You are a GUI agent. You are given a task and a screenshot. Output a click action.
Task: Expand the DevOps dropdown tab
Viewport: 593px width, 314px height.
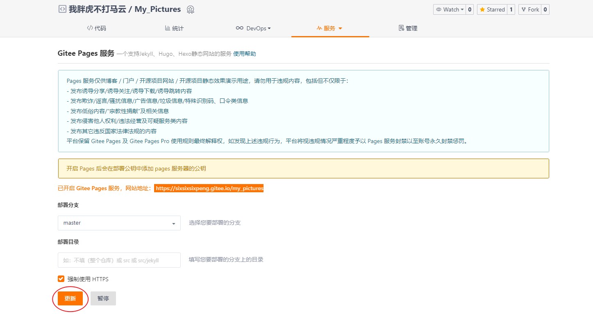pos(253,28)
